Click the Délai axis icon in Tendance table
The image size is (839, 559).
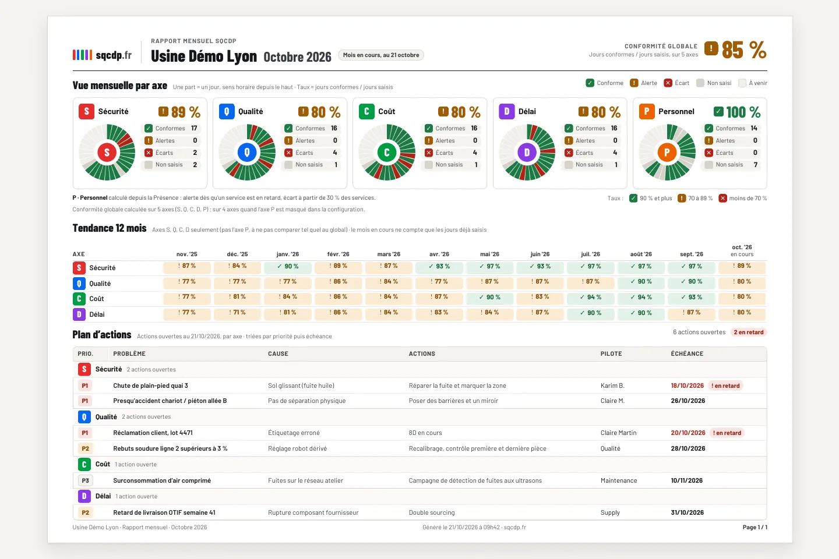tap(79, 314)
